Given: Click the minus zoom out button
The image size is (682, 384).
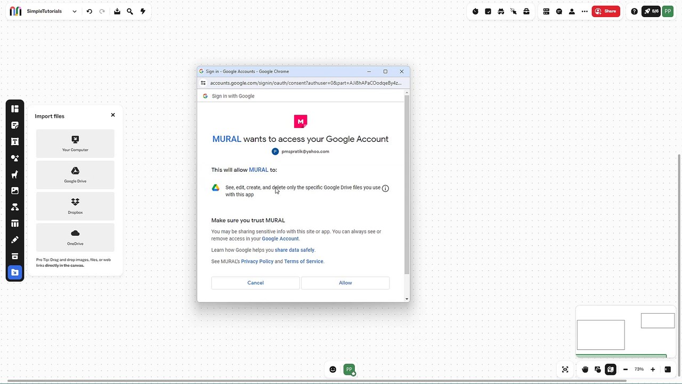Looking at the screenshot, I should click(x=626, y=369).
